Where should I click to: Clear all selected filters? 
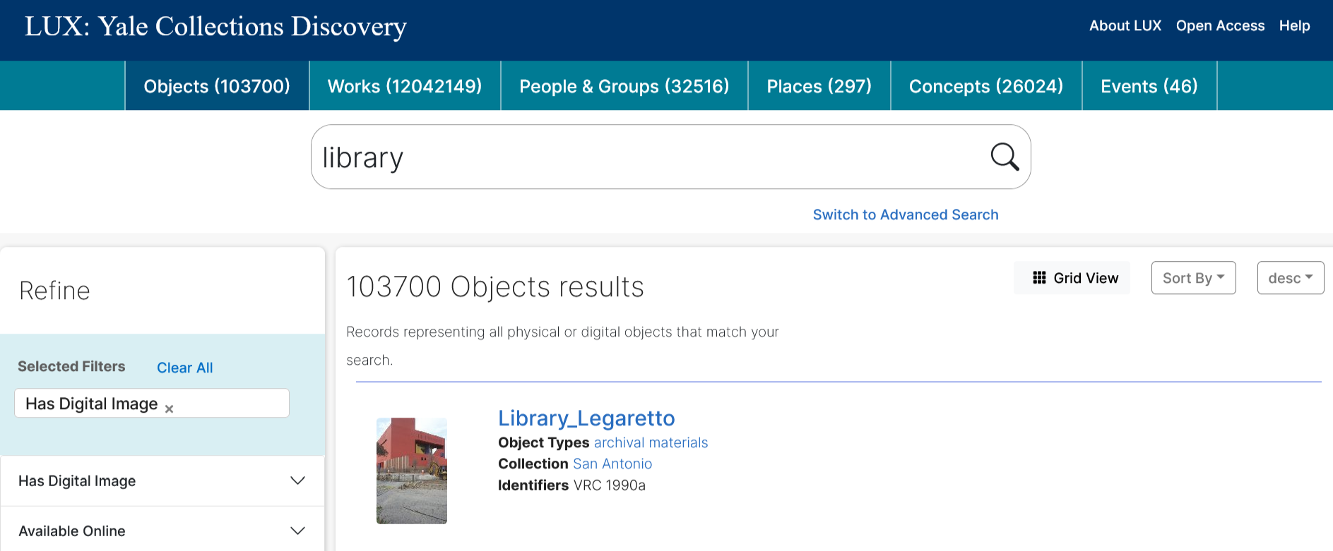pyautogui.click(x=184, y=367)
